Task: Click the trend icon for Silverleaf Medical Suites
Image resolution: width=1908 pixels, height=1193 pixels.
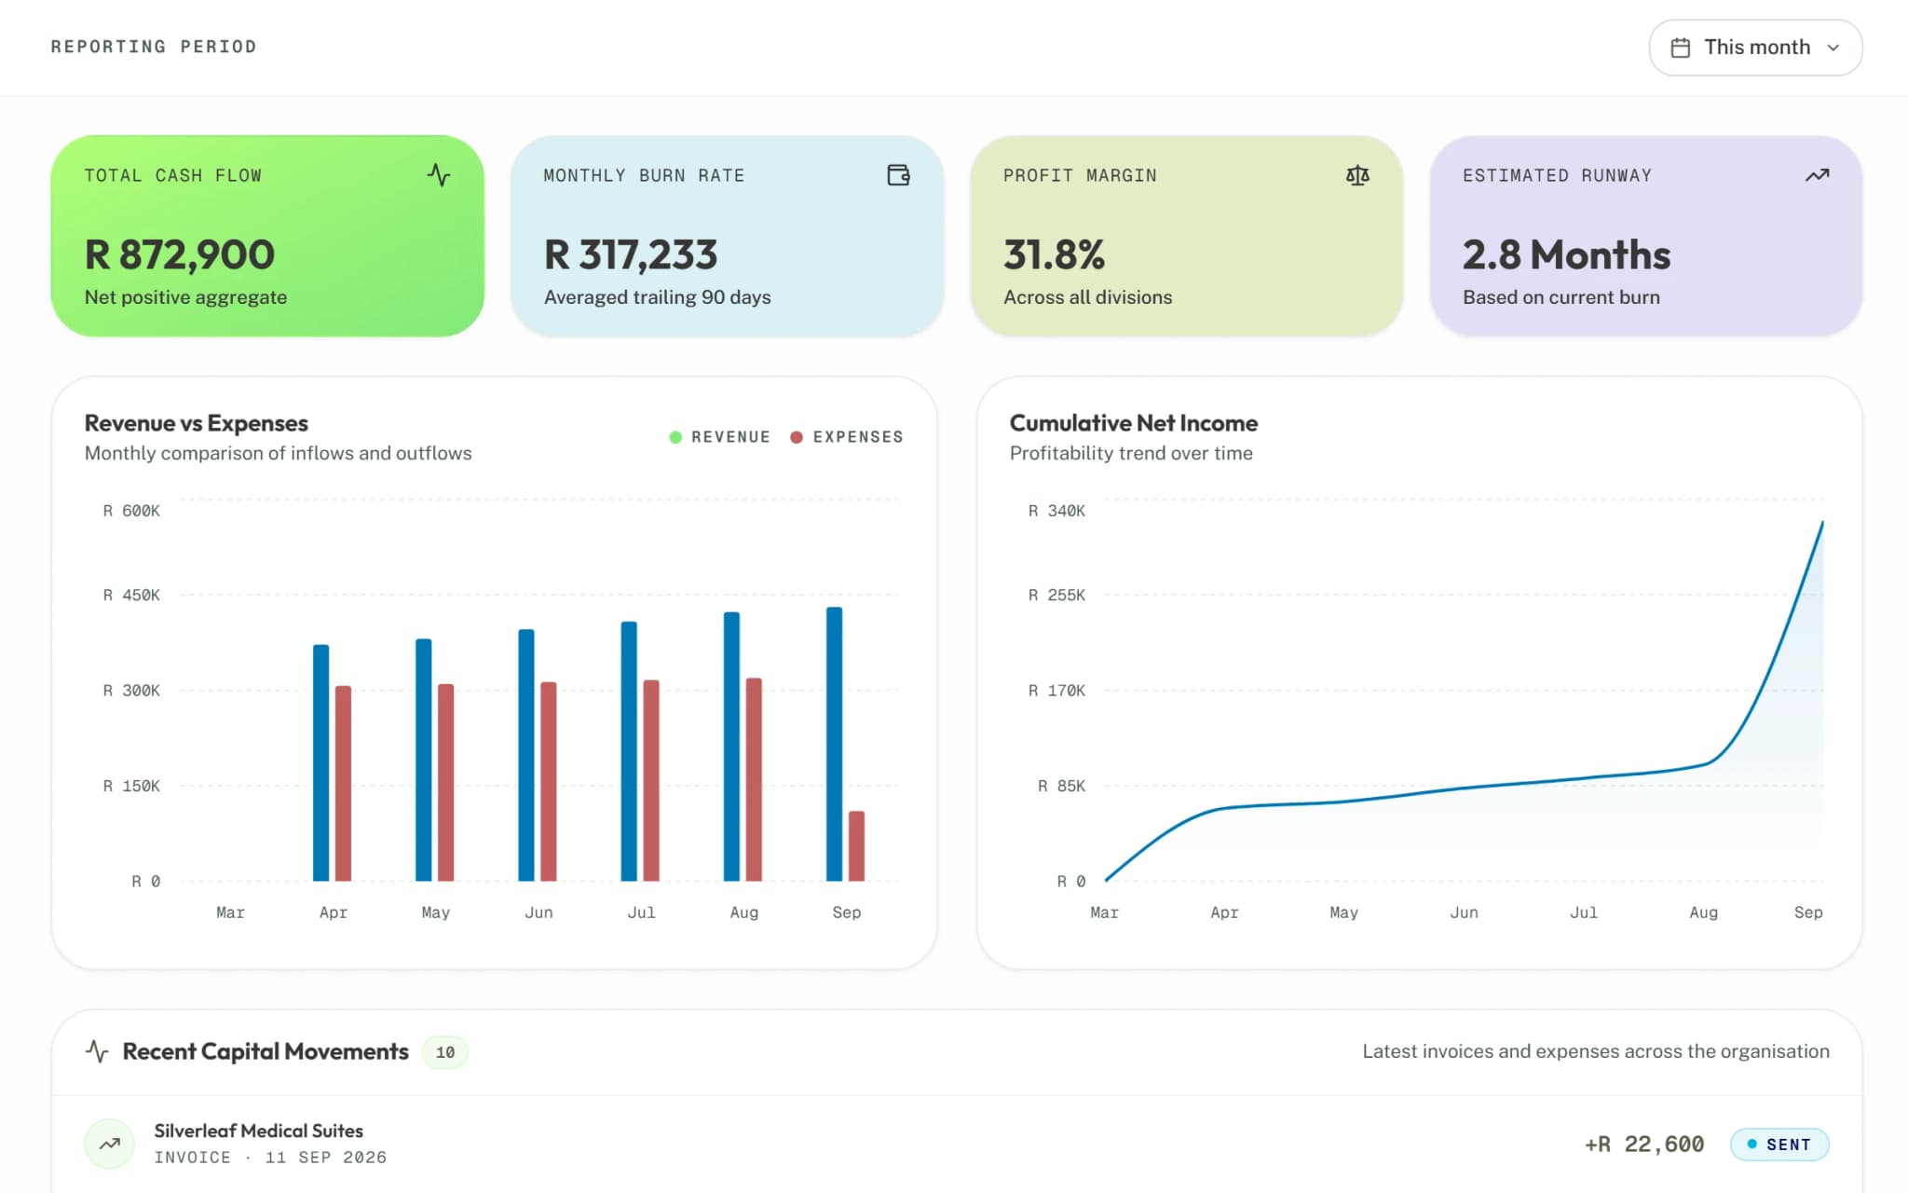Action: [110, 1144]
